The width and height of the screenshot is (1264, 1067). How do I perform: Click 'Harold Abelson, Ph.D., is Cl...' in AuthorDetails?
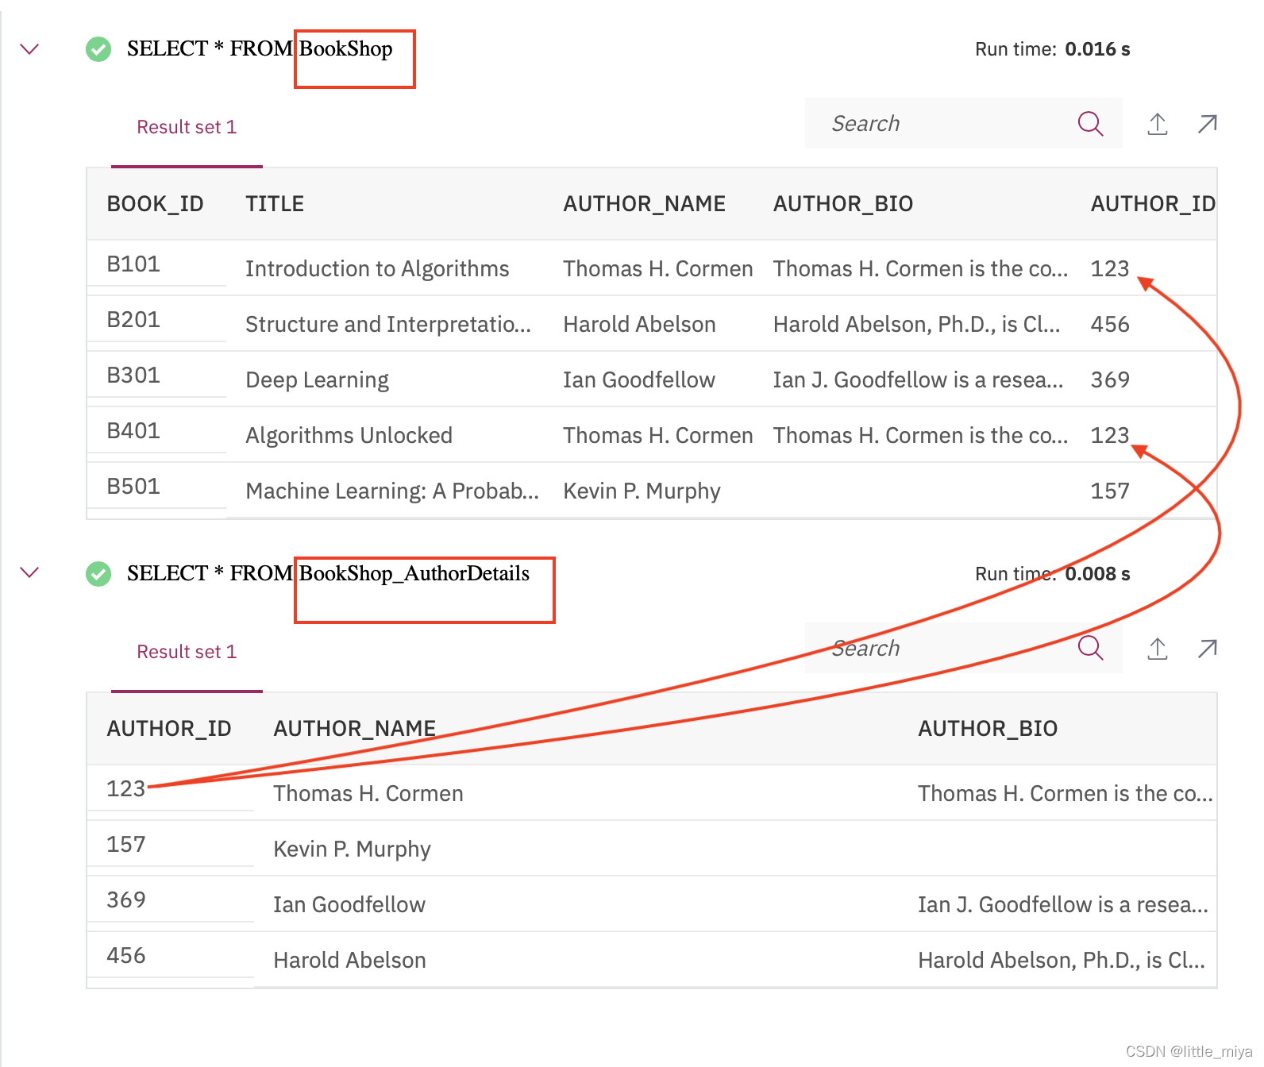tap(1062, 961)
